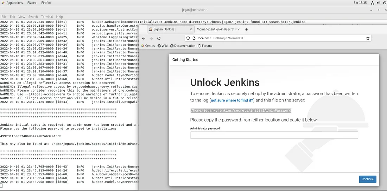Click 'Please copy the password' instruction text
Image resolution: width=387 pixels, height=191 pixels.
pyautogui.click(x=254, y=120)
